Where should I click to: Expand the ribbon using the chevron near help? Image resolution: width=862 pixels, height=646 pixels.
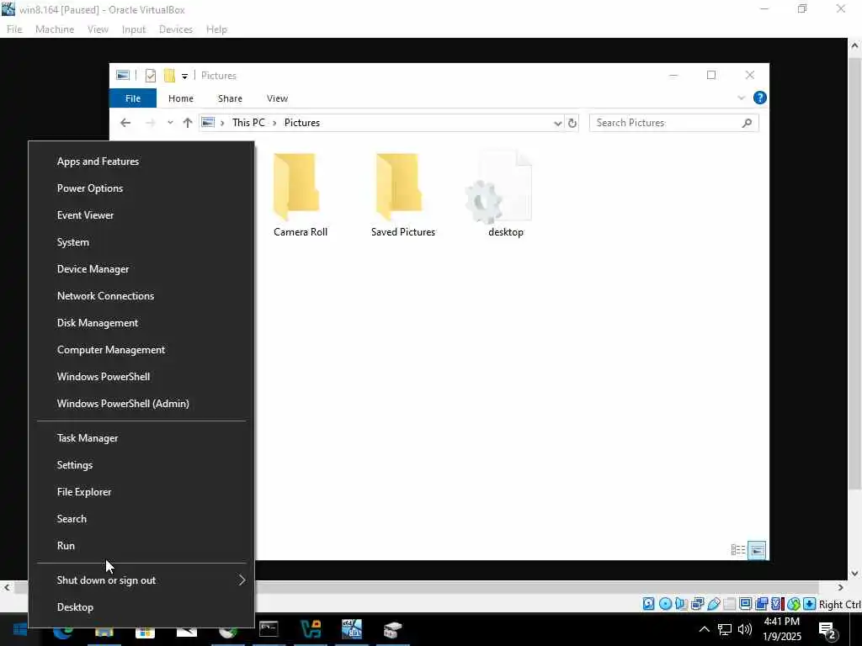[741, 98]
